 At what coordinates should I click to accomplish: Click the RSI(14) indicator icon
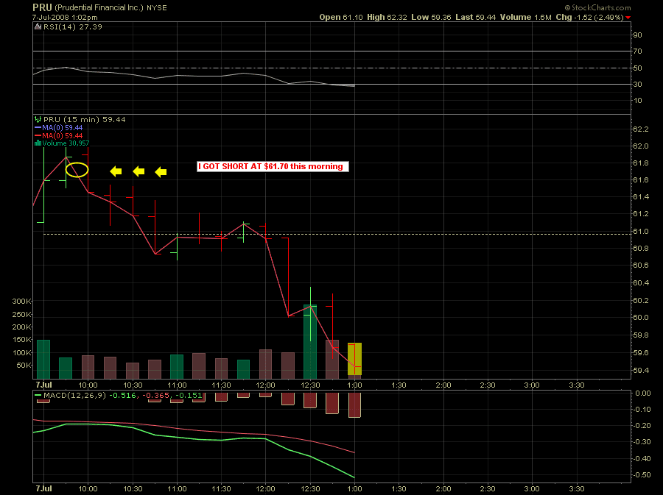[x=38, y=27]
